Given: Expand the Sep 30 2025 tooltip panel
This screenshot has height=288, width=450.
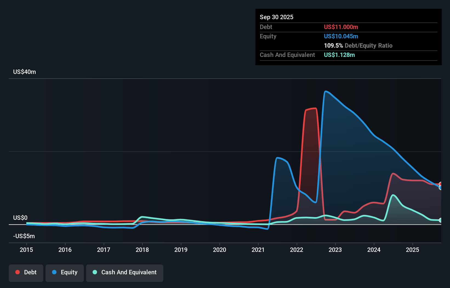Looking at the screenshot, I should (277, 17).
